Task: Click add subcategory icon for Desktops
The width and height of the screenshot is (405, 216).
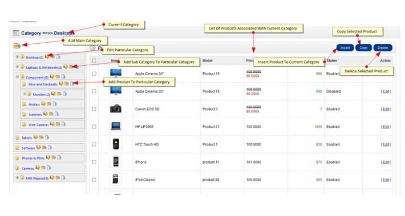Action: [52, 57]
